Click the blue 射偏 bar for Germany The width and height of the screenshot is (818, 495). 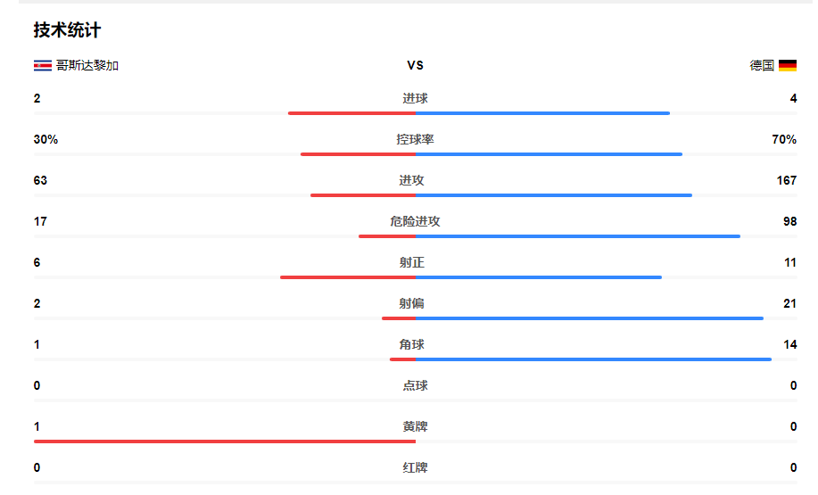tap(589, 318)
